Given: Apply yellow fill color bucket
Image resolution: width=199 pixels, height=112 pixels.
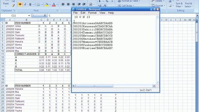Looking at the screenshot, I should (47, 4).
